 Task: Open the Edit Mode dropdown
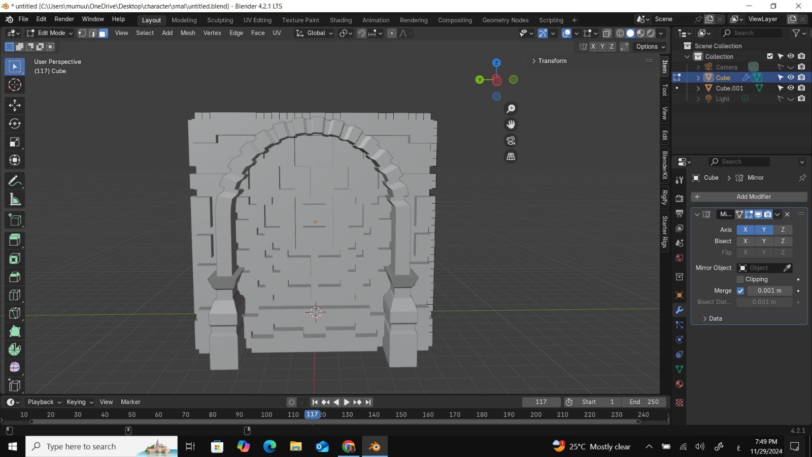49,33
